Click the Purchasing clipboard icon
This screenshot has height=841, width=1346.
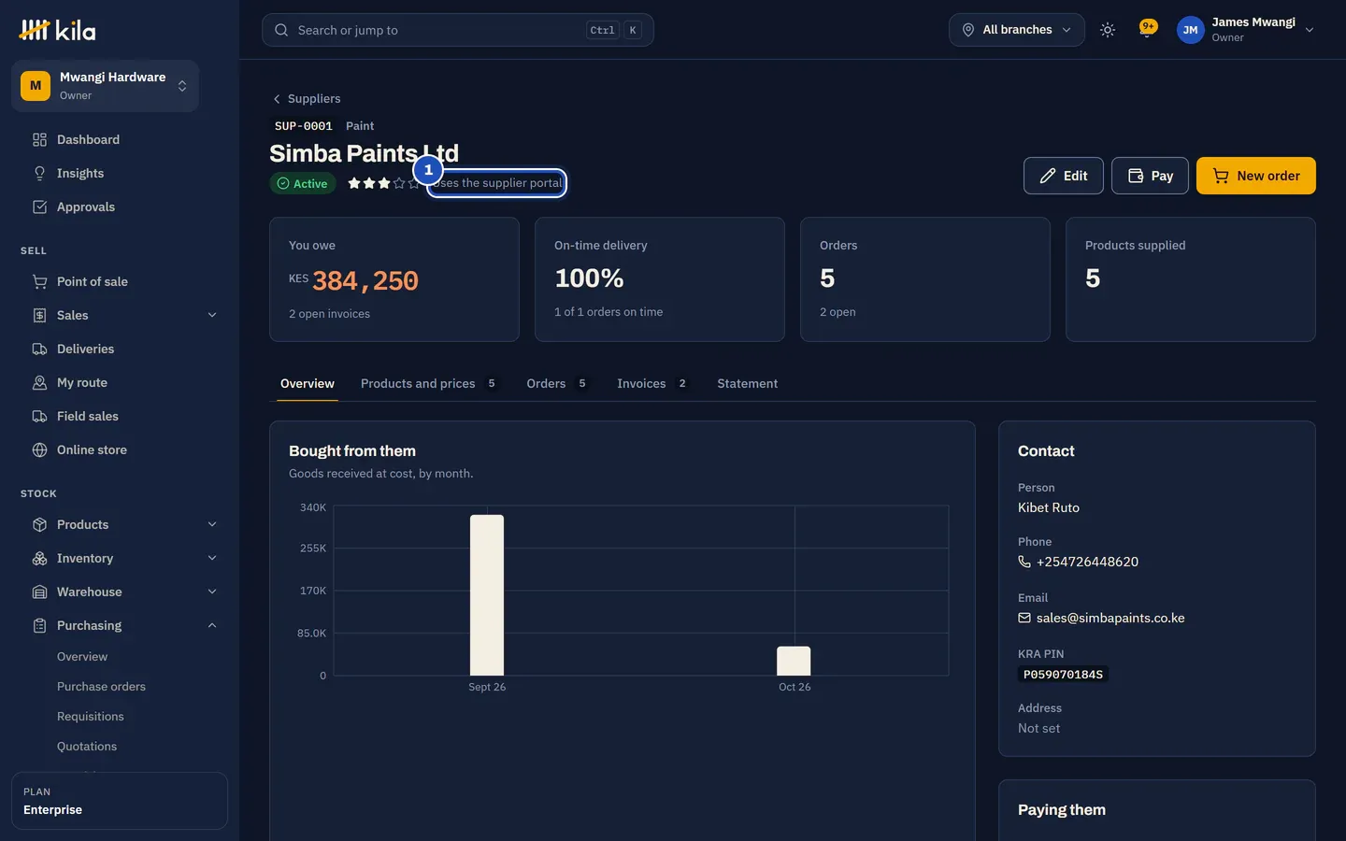pyautogui.click(x=39, y=625)
